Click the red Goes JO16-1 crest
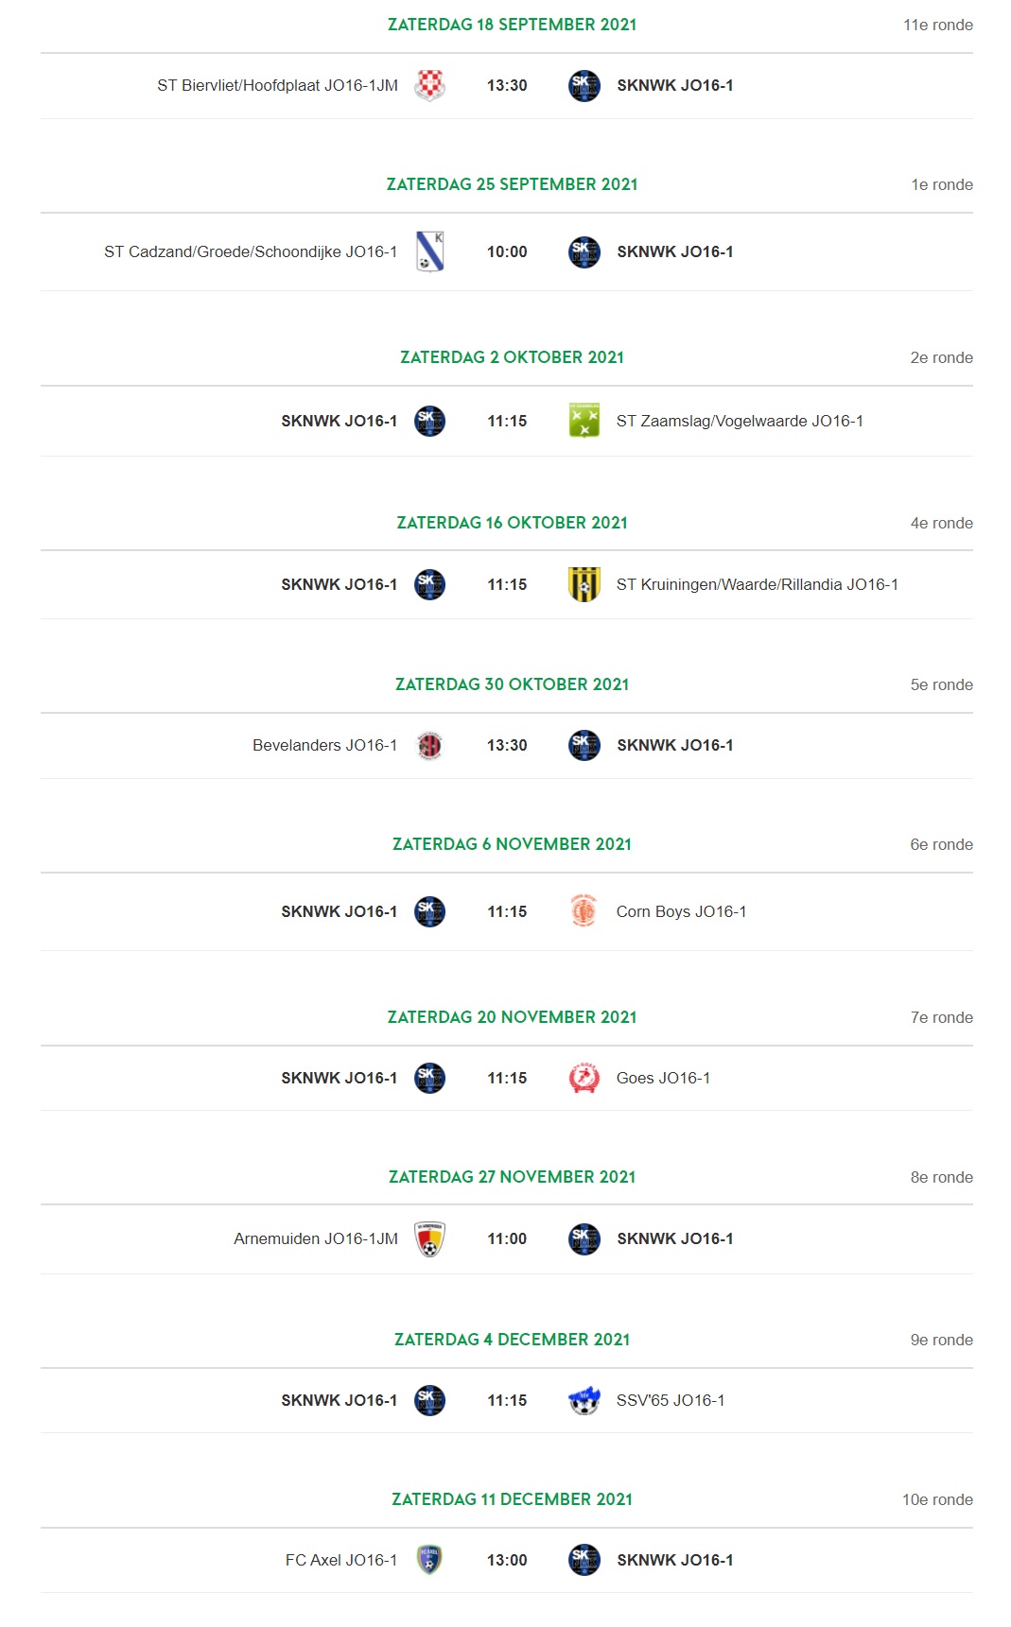 coord(584,1078)
